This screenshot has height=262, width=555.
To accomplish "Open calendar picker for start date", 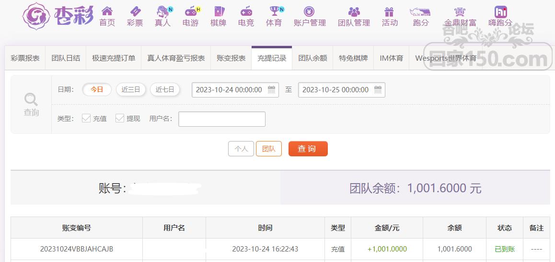I will tap(271, 90).
